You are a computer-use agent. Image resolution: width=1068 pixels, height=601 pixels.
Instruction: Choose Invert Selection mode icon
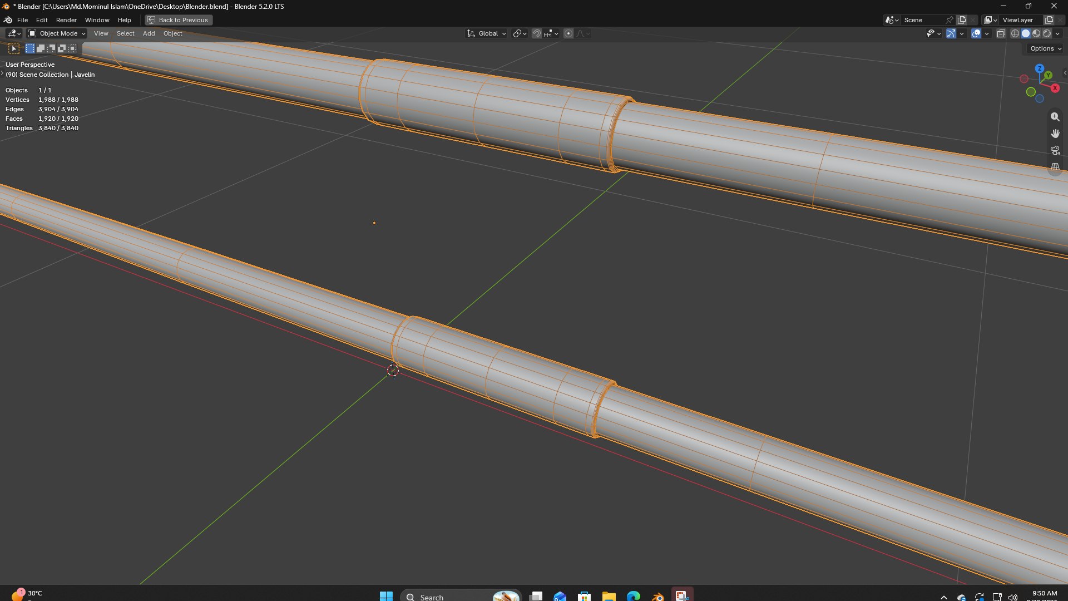pyautogui.click(x=62, y=48)
